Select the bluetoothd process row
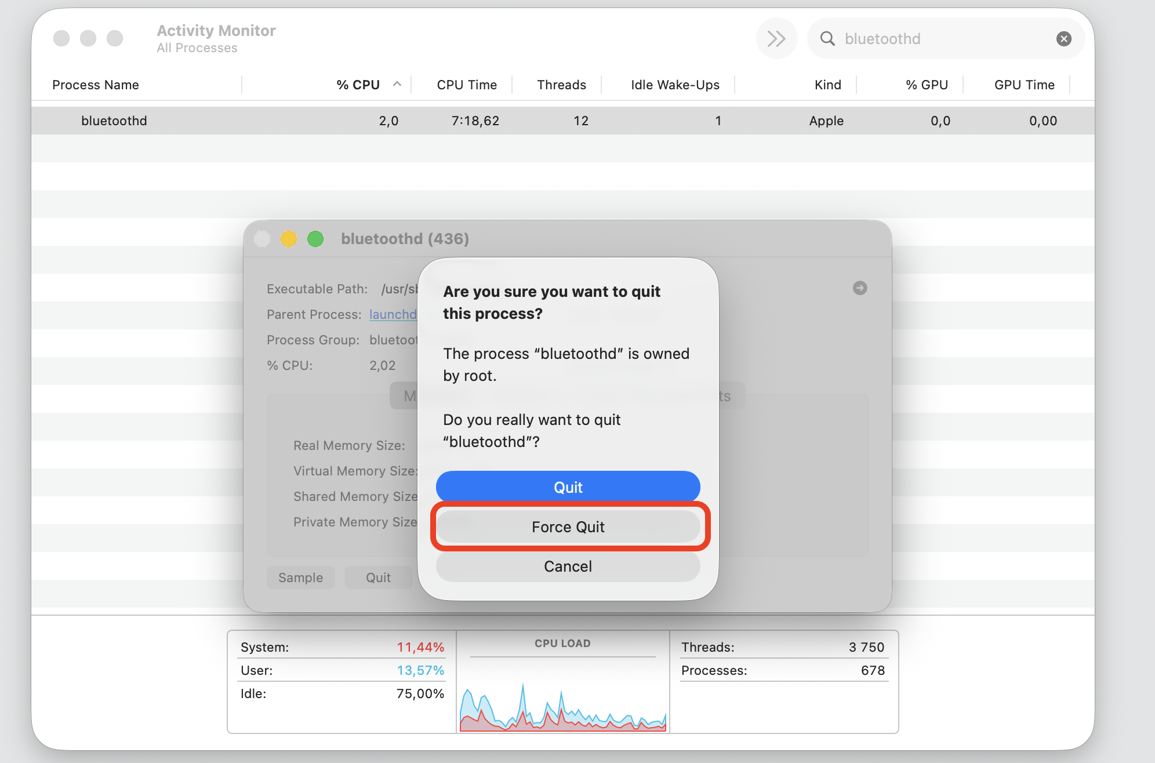Viewport: 1155px width, 763px height. click(562, 121)
